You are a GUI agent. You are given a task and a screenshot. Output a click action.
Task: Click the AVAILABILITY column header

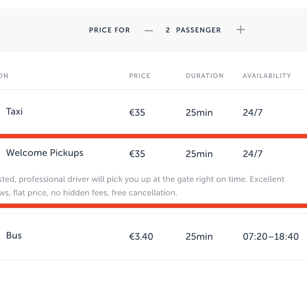click(267, 76)
